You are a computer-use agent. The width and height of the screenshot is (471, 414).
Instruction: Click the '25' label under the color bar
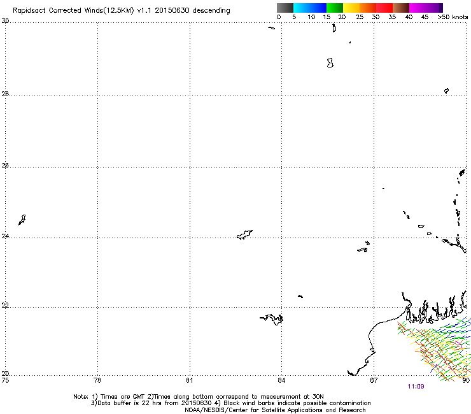point(360,17)
